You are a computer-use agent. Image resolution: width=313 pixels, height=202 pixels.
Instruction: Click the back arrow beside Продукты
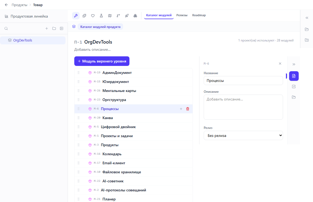[6, 5]
